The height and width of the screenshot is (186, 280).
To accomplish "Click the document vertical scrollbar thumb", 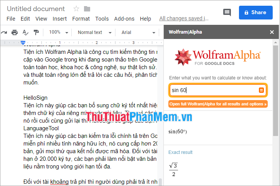I will [x=160, y=182].
